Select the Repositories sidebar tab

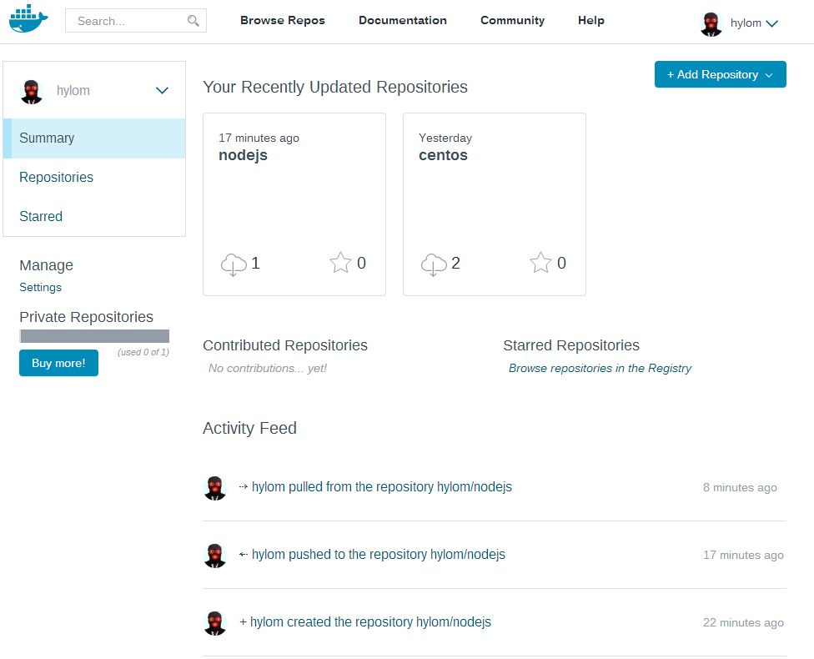[x=57, y=178]
